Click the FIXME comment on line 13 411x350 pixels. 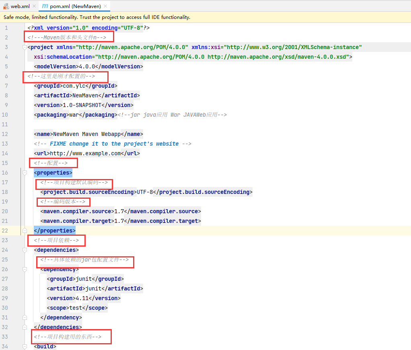(x=113, y=144)
